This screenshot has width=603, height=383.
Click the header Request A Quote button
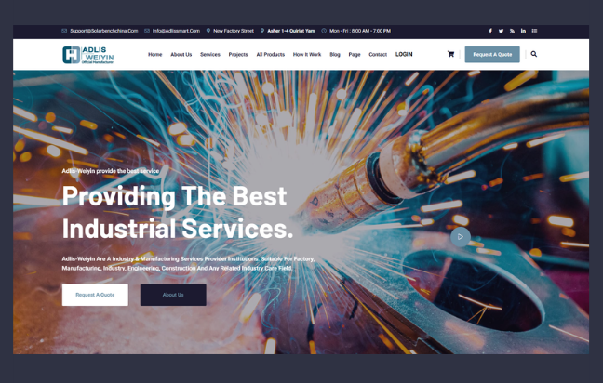point(492,54)
